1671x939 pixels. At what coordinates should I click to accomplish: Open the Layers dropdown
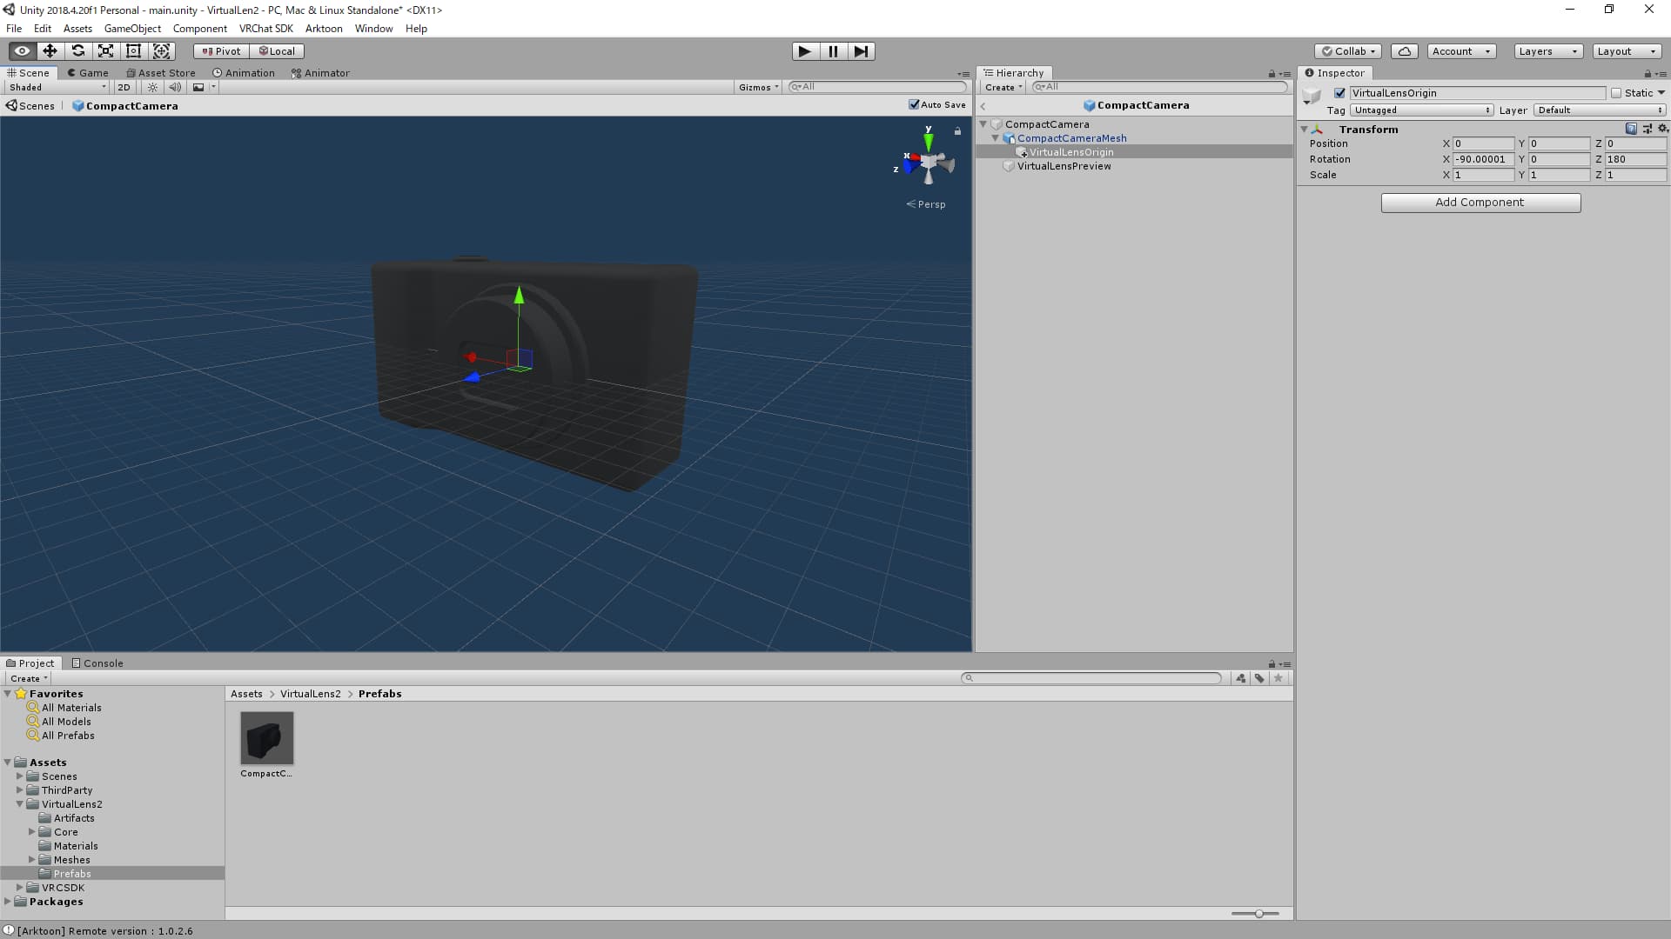point(1547,51)
